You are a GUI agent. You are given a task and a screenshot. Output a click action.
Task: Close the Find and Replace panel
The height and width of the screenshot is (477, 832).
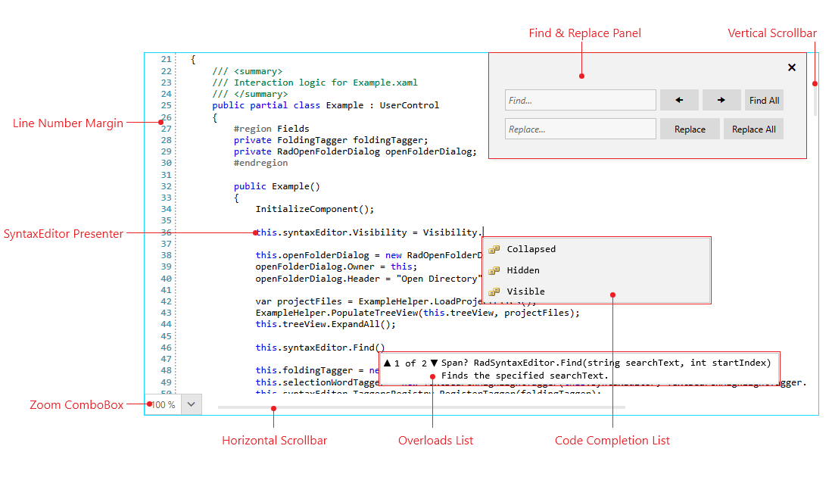point(791,67)
